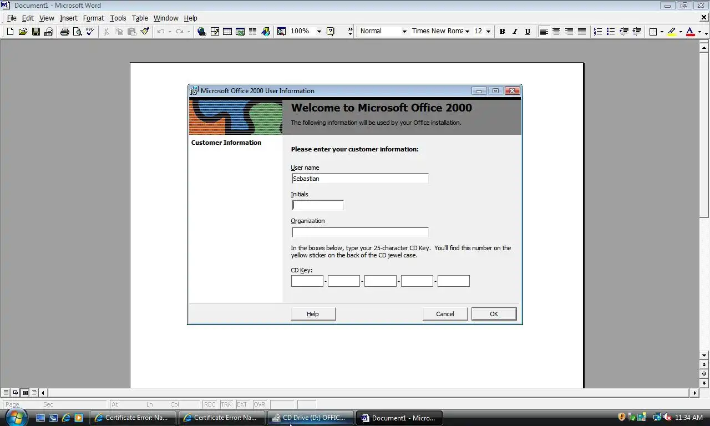Click OK in the User Information dialog

(x=494, y=314)
